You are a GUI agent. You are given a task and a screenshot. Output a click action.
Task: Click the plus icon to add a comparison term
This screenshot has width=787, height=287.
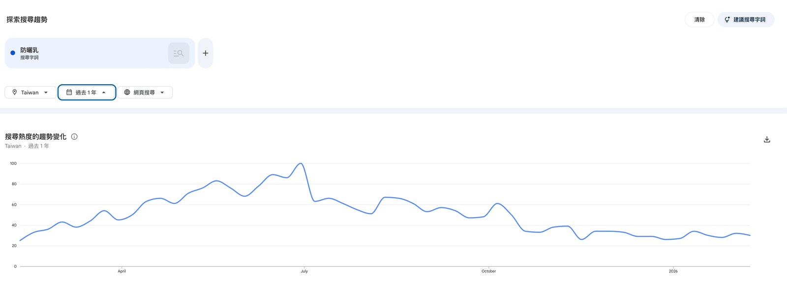click(x=205, y=53)
